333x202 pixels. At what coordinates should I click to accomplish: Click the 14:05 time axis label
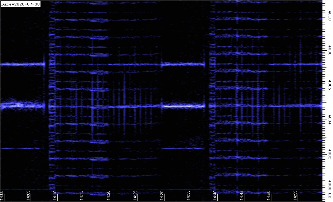(29, 195)
